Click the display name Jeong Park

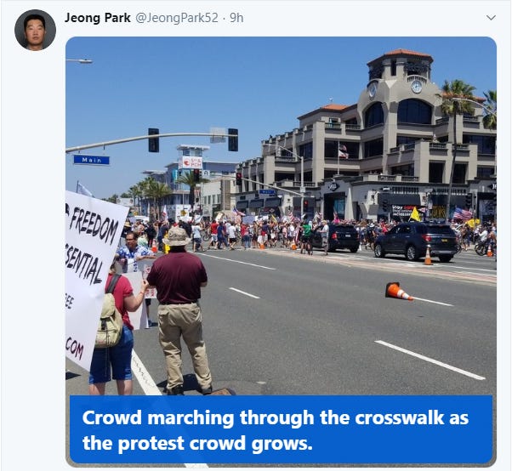[x=97, y=18]
